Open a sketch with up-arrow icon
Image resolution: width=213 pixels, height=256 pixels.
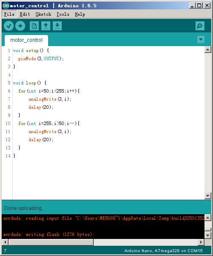[46, 26]
